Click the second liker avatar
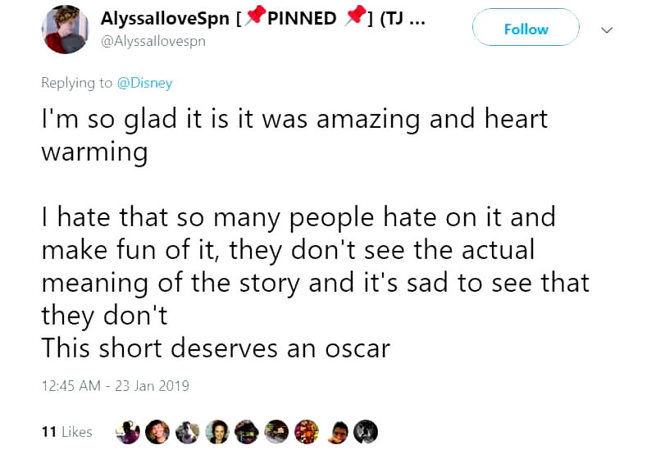 click(x=159, y=431)
